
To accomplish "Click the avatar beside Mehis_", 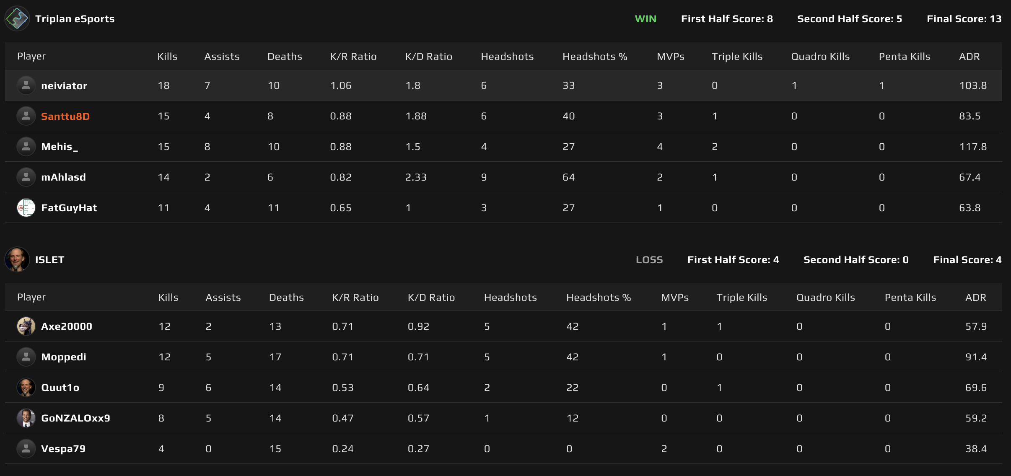I will pyautogui.click(x=26, y=146).
